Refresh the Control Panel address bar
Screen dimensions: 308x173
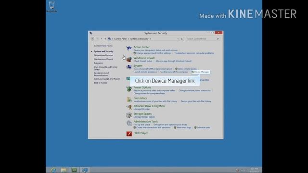(x=182, y=39)
